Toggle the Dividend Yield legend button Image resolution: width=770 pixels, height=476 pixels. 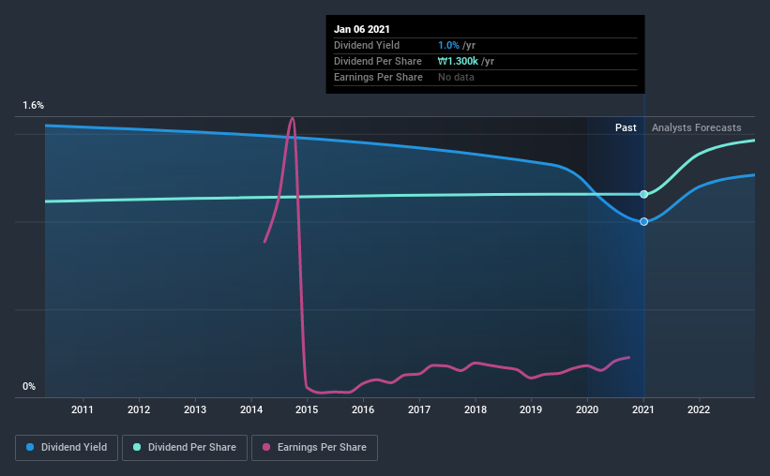pos(67,448)
